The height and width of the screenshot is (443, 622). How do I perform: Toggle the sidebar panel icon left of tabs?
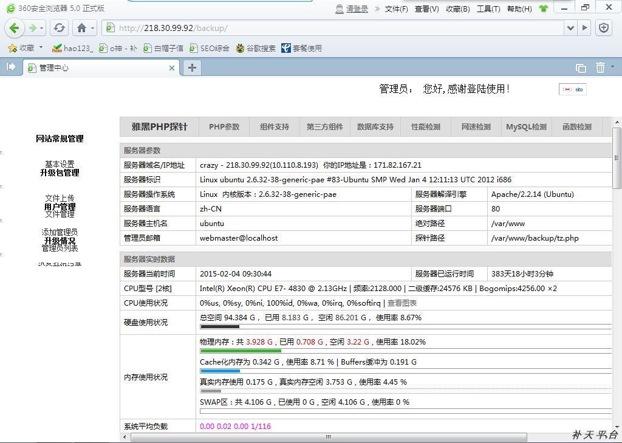[x=11, y=67]
